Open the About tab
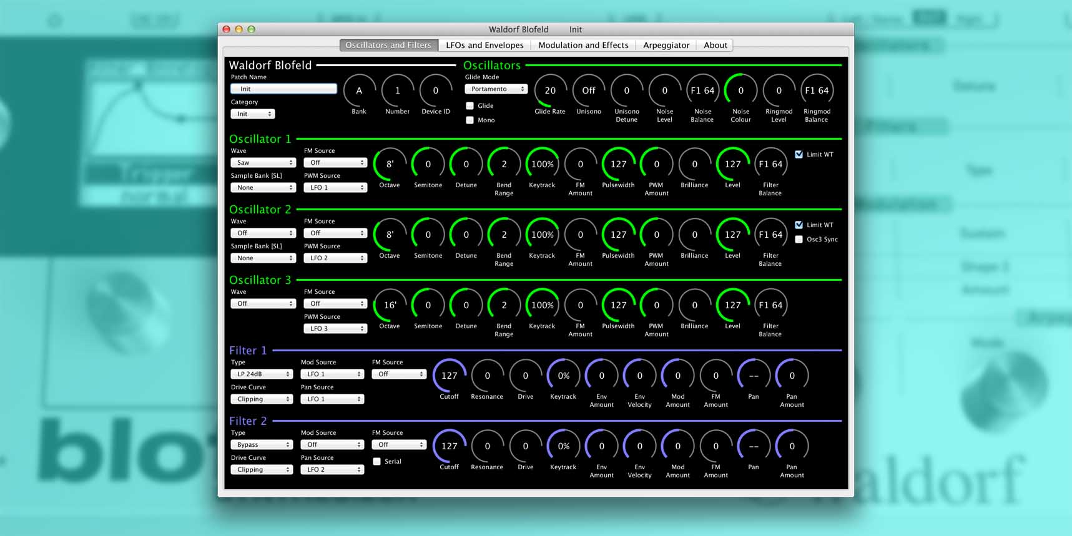Image resolution: width=1072 pixels, height=536 pixels. click(x=715, y=45)
